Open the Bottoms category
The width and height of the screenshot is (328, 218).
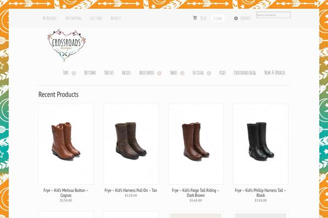90,72
